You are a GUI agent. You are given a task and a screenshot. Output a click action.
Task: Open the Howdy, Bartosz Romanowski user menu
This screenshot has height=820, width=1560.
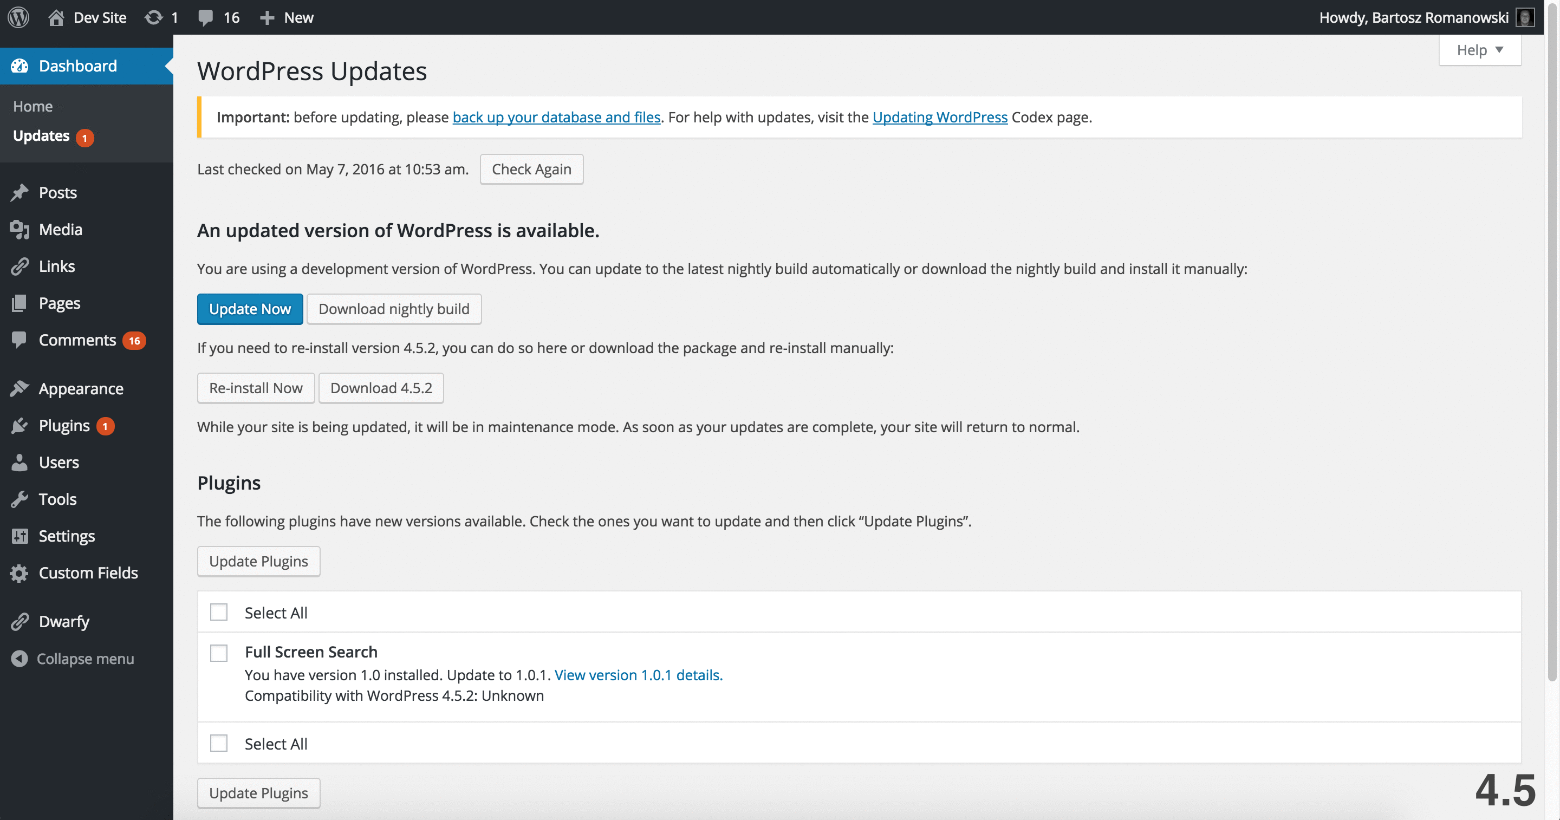pyautogui.click(x=1426, y=17)
